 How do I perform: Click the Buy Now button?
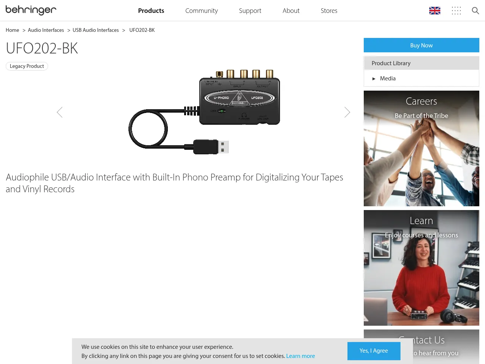tap(421, 45)
